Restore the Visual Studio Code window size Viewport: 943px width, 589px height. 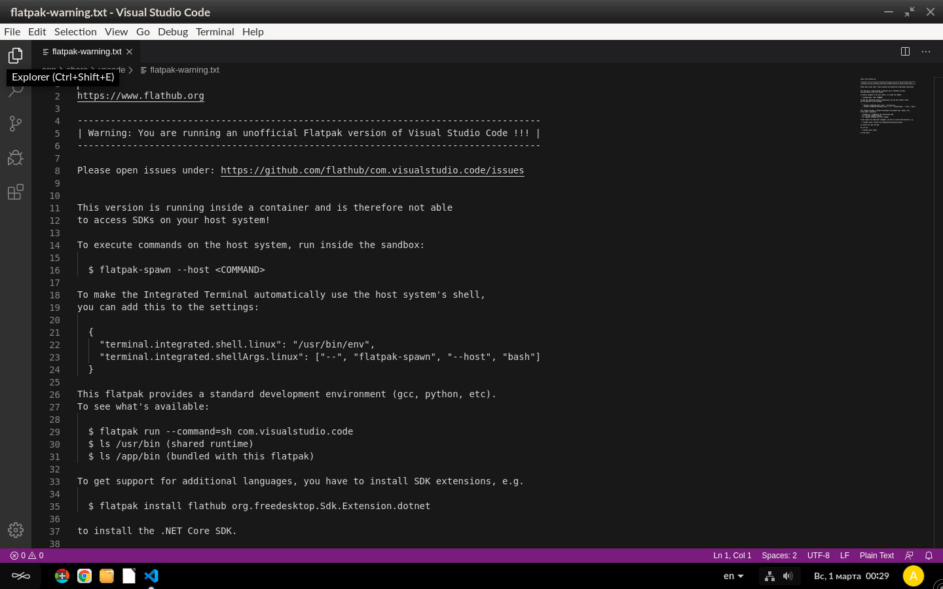click(x=910, y=12)
